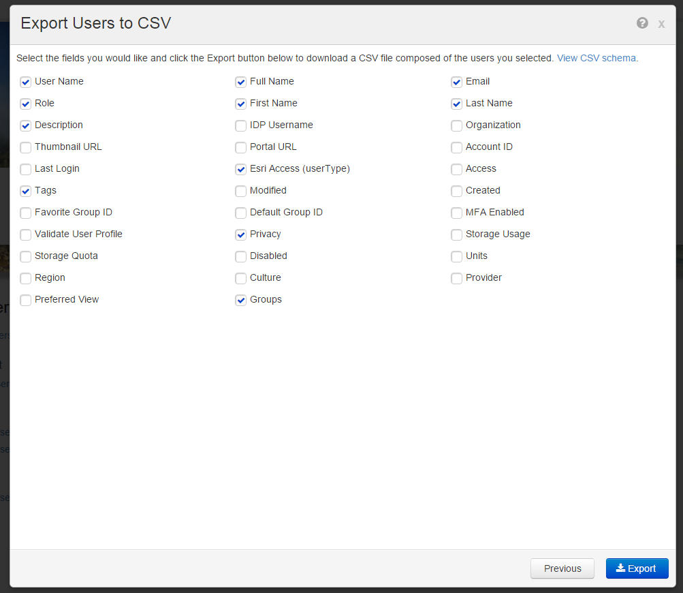Check the Thumbnail URL checkbox
The height and width of the screenshot is (593, 683).
(x=26, y=148)
